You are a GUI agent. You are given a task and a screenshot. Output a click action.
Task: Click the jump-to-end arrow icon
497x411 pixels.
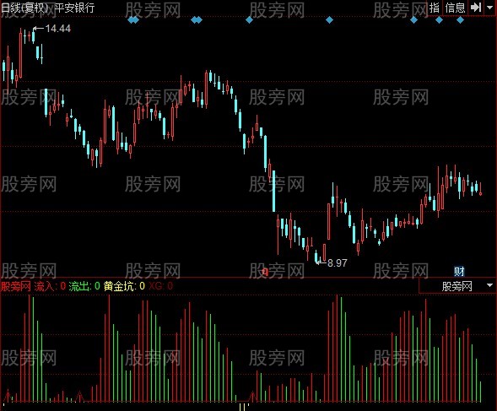click(x=476, y=8)
